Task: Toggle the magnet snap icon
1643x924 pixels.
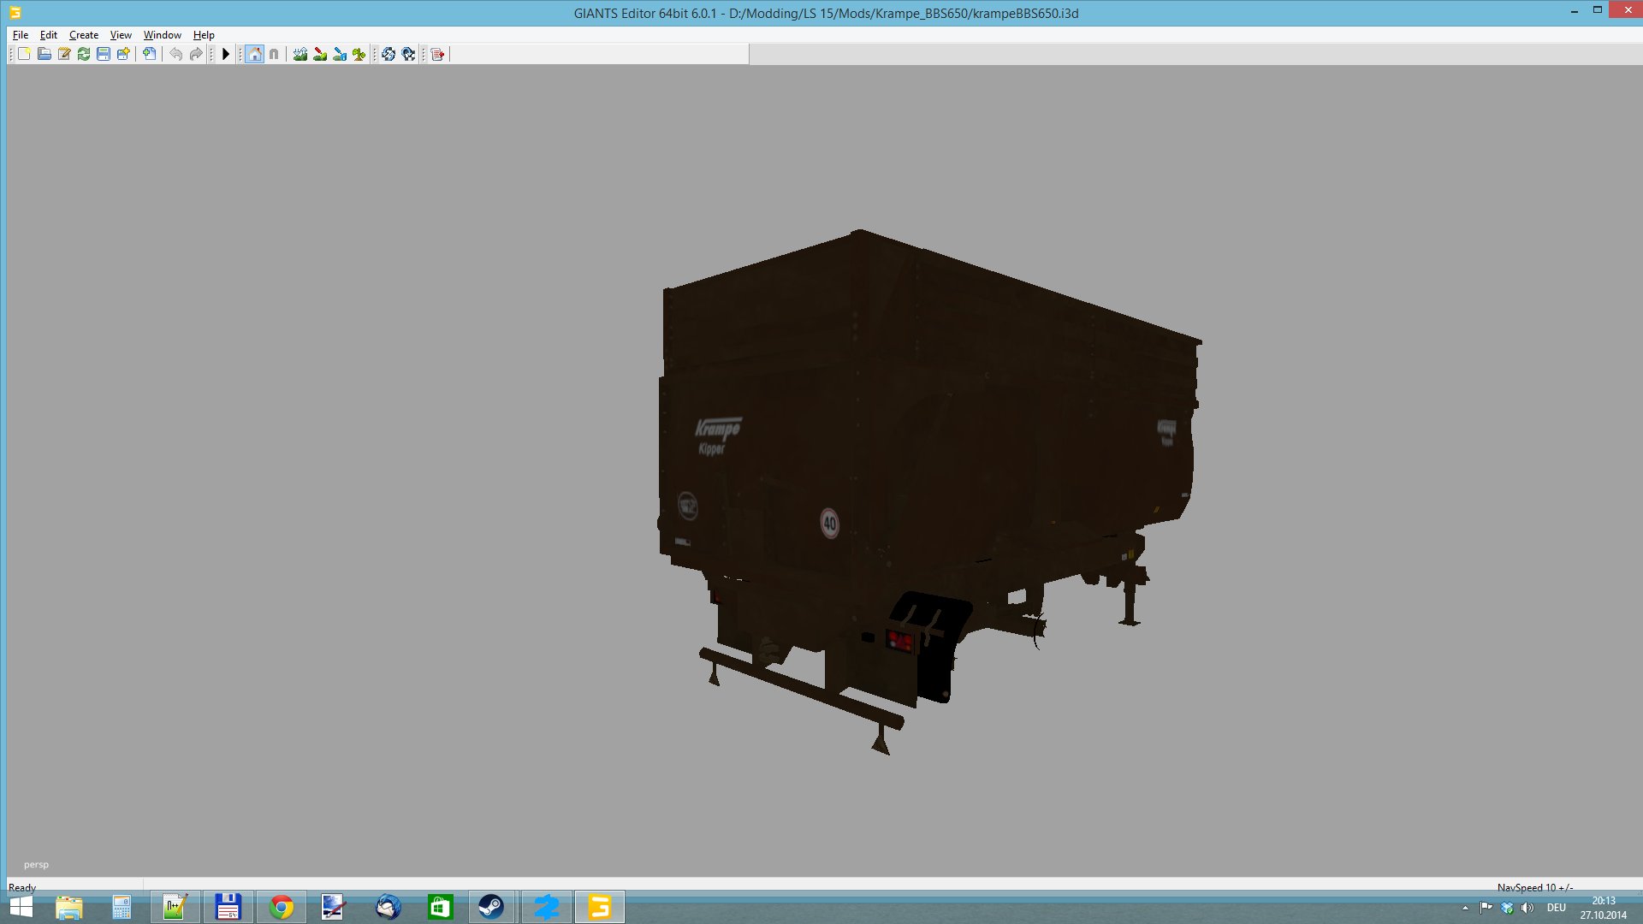Action: tap(274, 54)
